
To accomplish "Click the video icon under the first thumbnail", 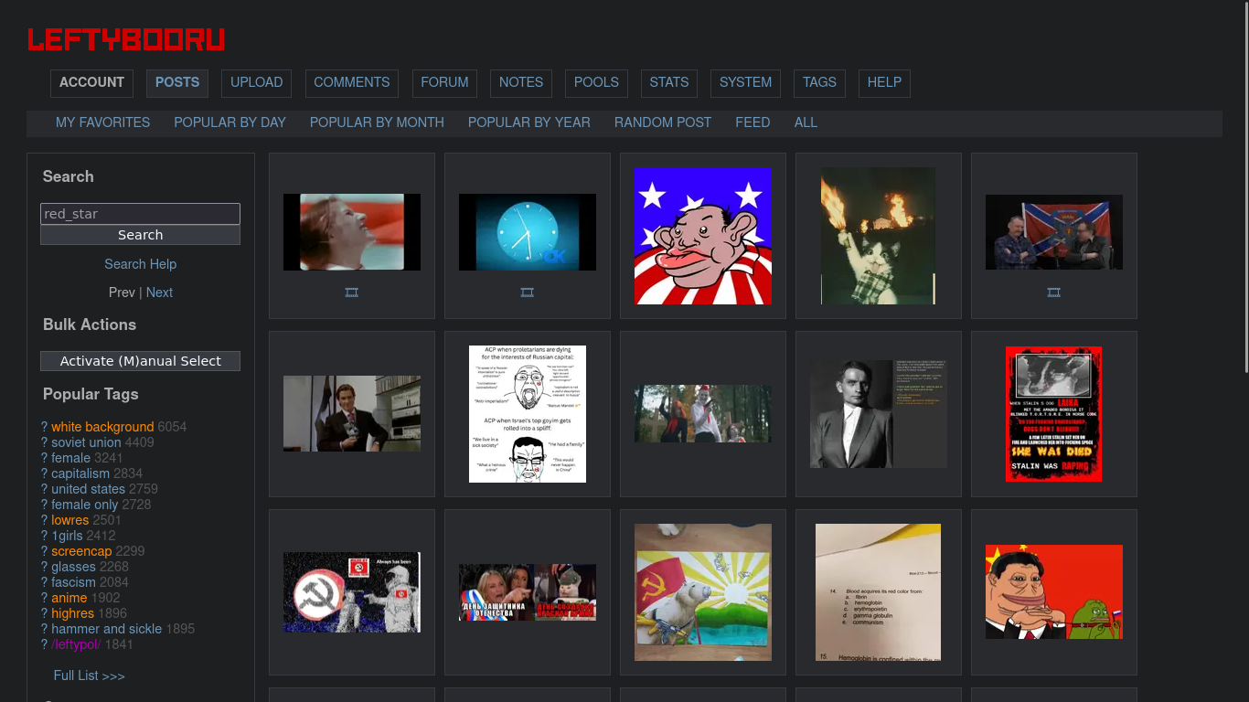I will 351,292.
